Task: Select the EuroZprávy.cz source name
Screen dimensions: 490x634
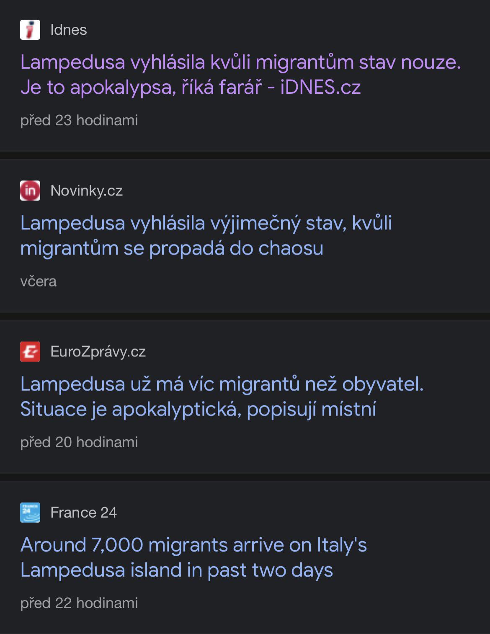Action: tap(98, 351)
